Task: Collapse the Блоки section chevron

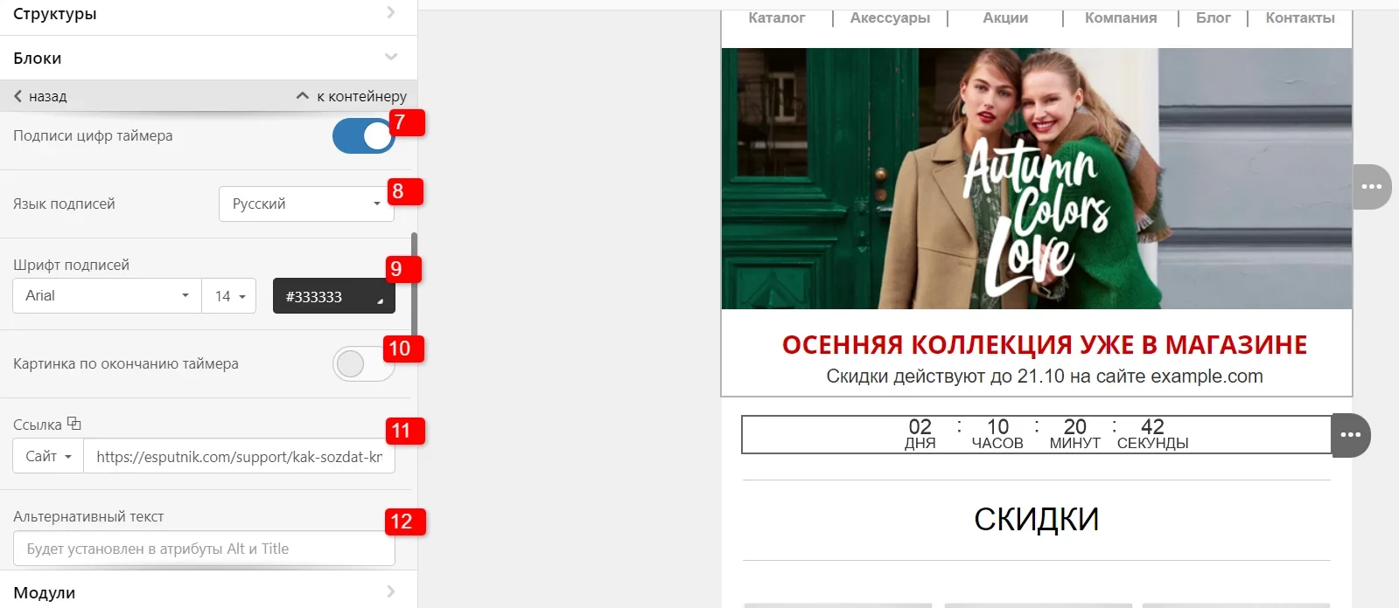Action: (391, 58)
